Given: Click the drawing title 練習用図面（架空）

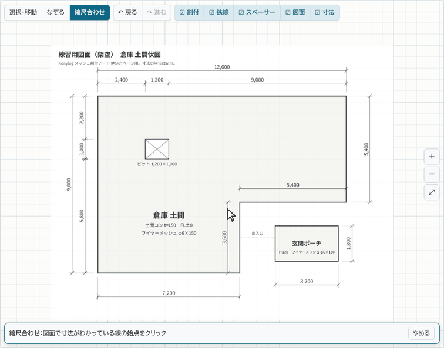Looking at the screenshot, I should coord(86,55).
